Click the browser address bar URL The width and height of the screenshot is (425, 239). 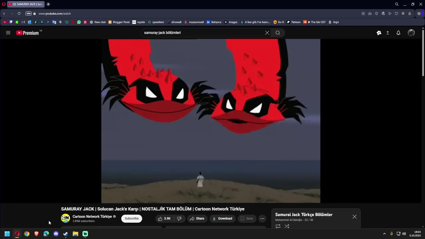click(x=54, y=14)
